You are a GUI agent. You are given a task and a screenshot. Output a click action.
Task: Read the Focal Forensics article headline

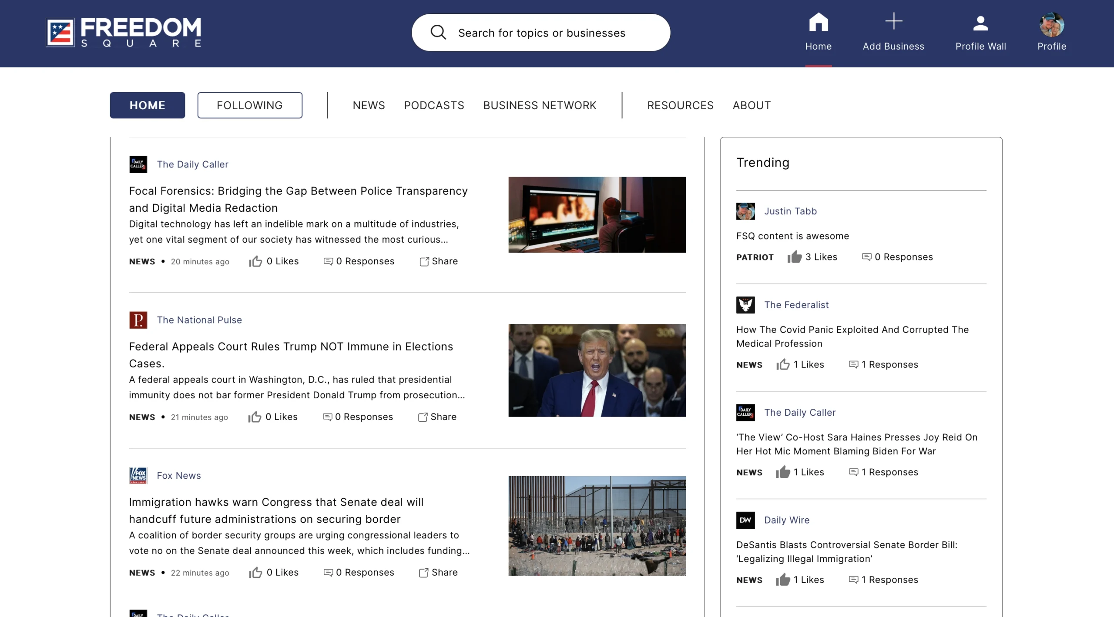tap(298, 200)
